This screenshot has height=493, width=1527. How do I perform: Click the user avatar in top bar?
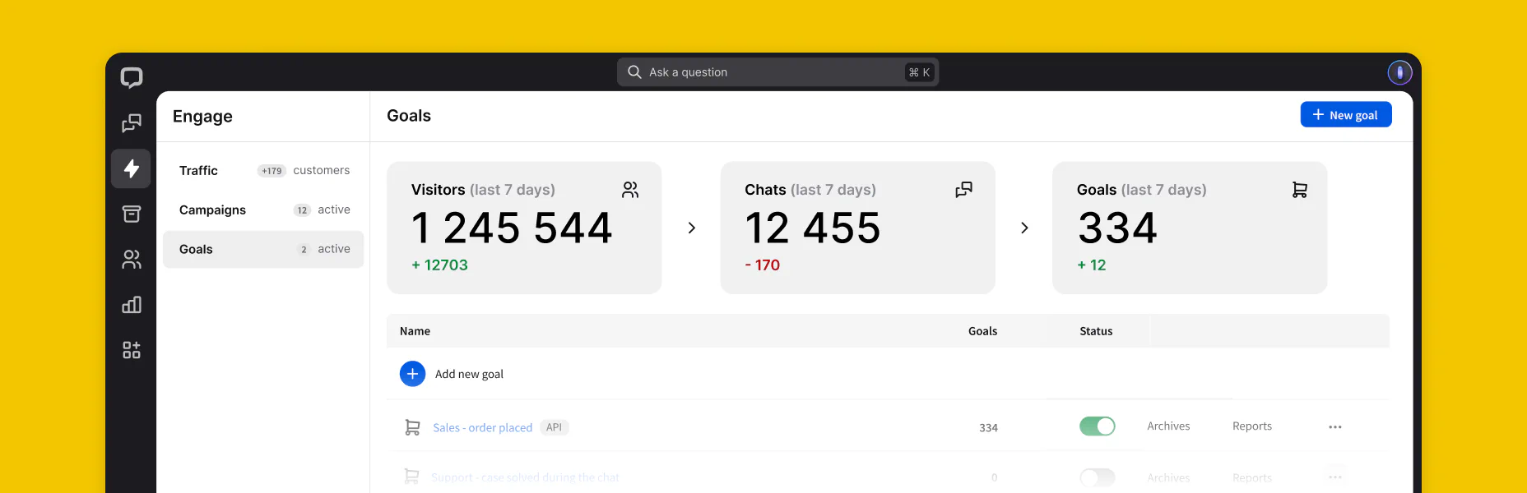1399,73
